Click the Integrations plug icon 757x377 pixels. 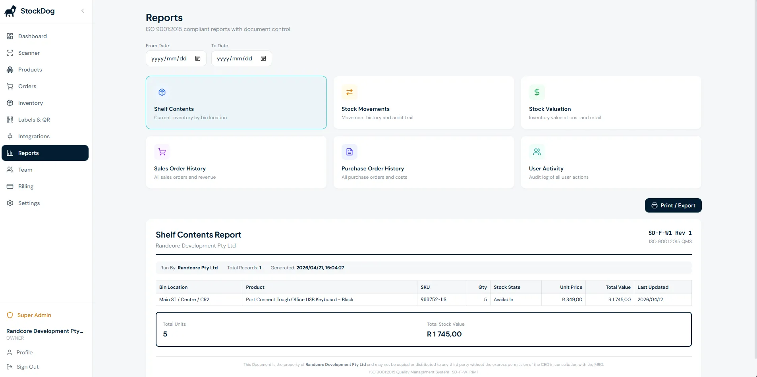[x=10, y=136]
